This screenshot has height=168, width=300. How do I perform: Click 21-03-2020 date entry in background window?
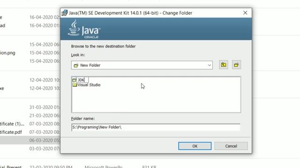tap(45, 115)
